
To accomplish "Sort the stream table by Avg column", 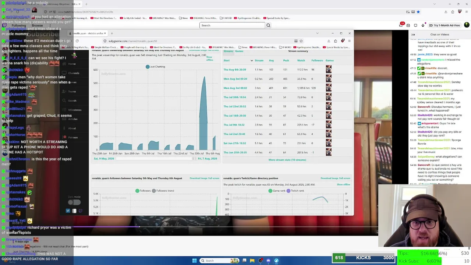I will (x=271, y=60).
